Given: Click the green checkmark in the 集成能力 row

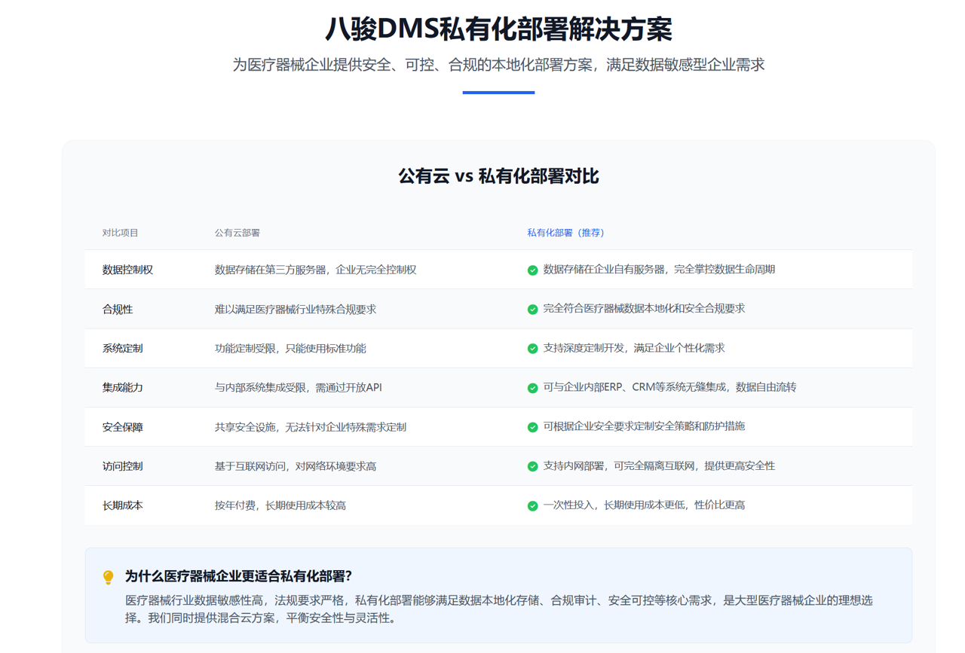Looking at the screenshot, I should pyautogui.click(x=532, y=388).
